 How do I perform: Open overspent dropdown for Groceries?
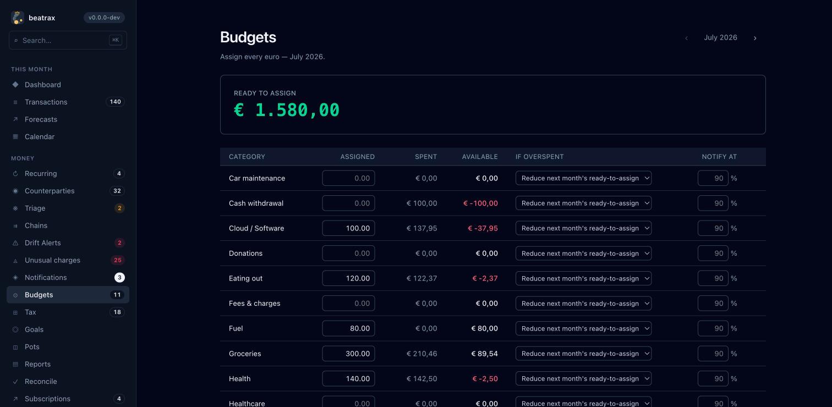(x=583, y=354)
